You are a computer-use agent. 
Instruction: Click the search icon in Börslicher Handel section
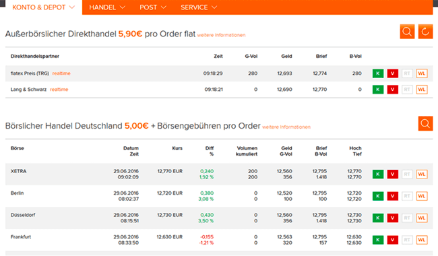pyautogui.click(x=425, y=123)
